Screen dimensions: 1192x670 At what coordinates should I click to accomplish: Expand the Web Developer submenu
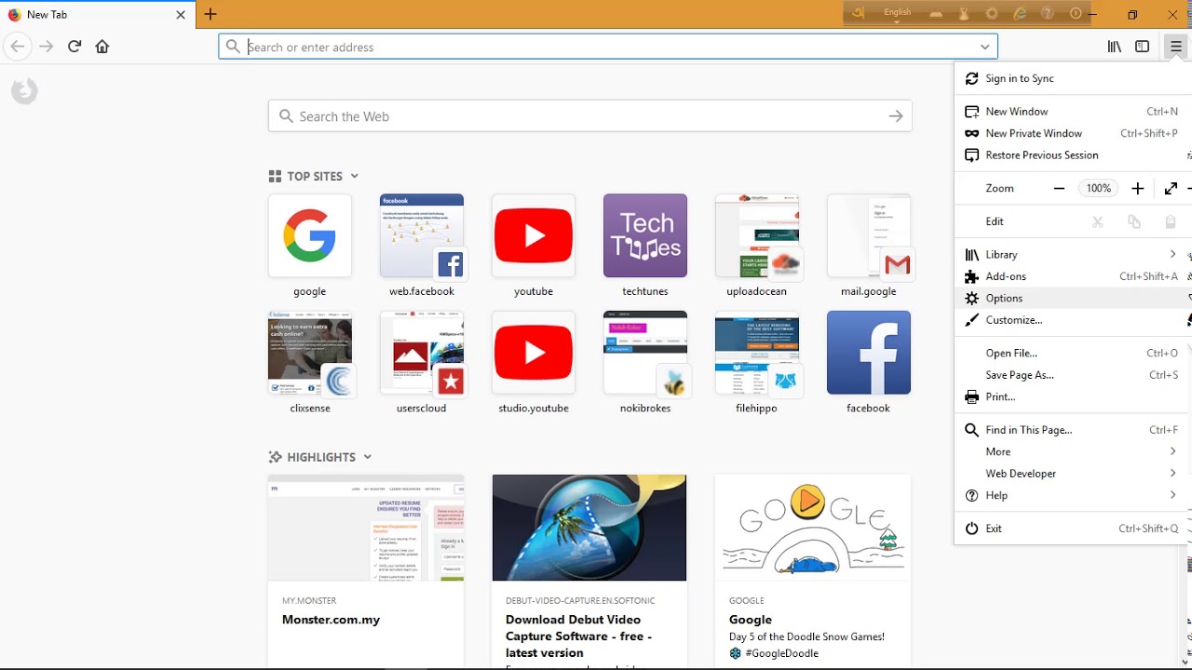click(1073, 474)
